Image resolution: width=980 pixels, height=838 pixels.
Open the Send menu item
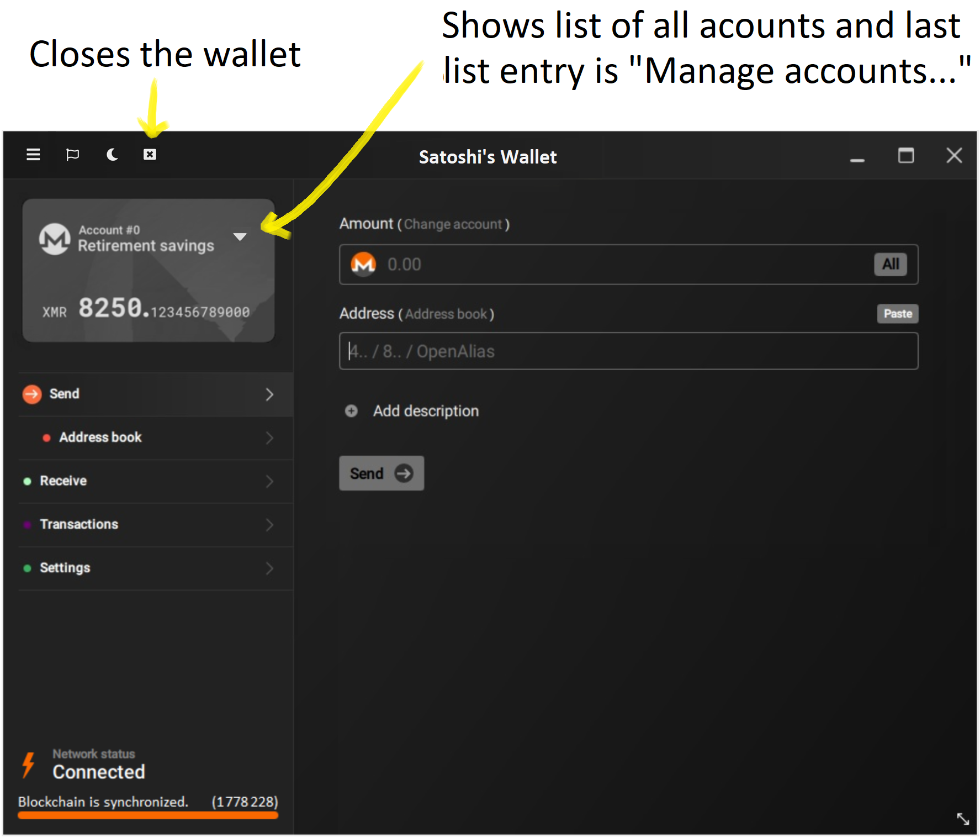[x=156, y=394]
